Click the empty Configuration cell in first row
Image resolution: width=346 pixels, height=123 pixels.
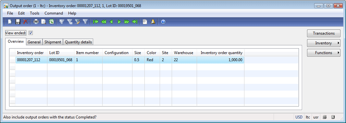coord(117,60)
